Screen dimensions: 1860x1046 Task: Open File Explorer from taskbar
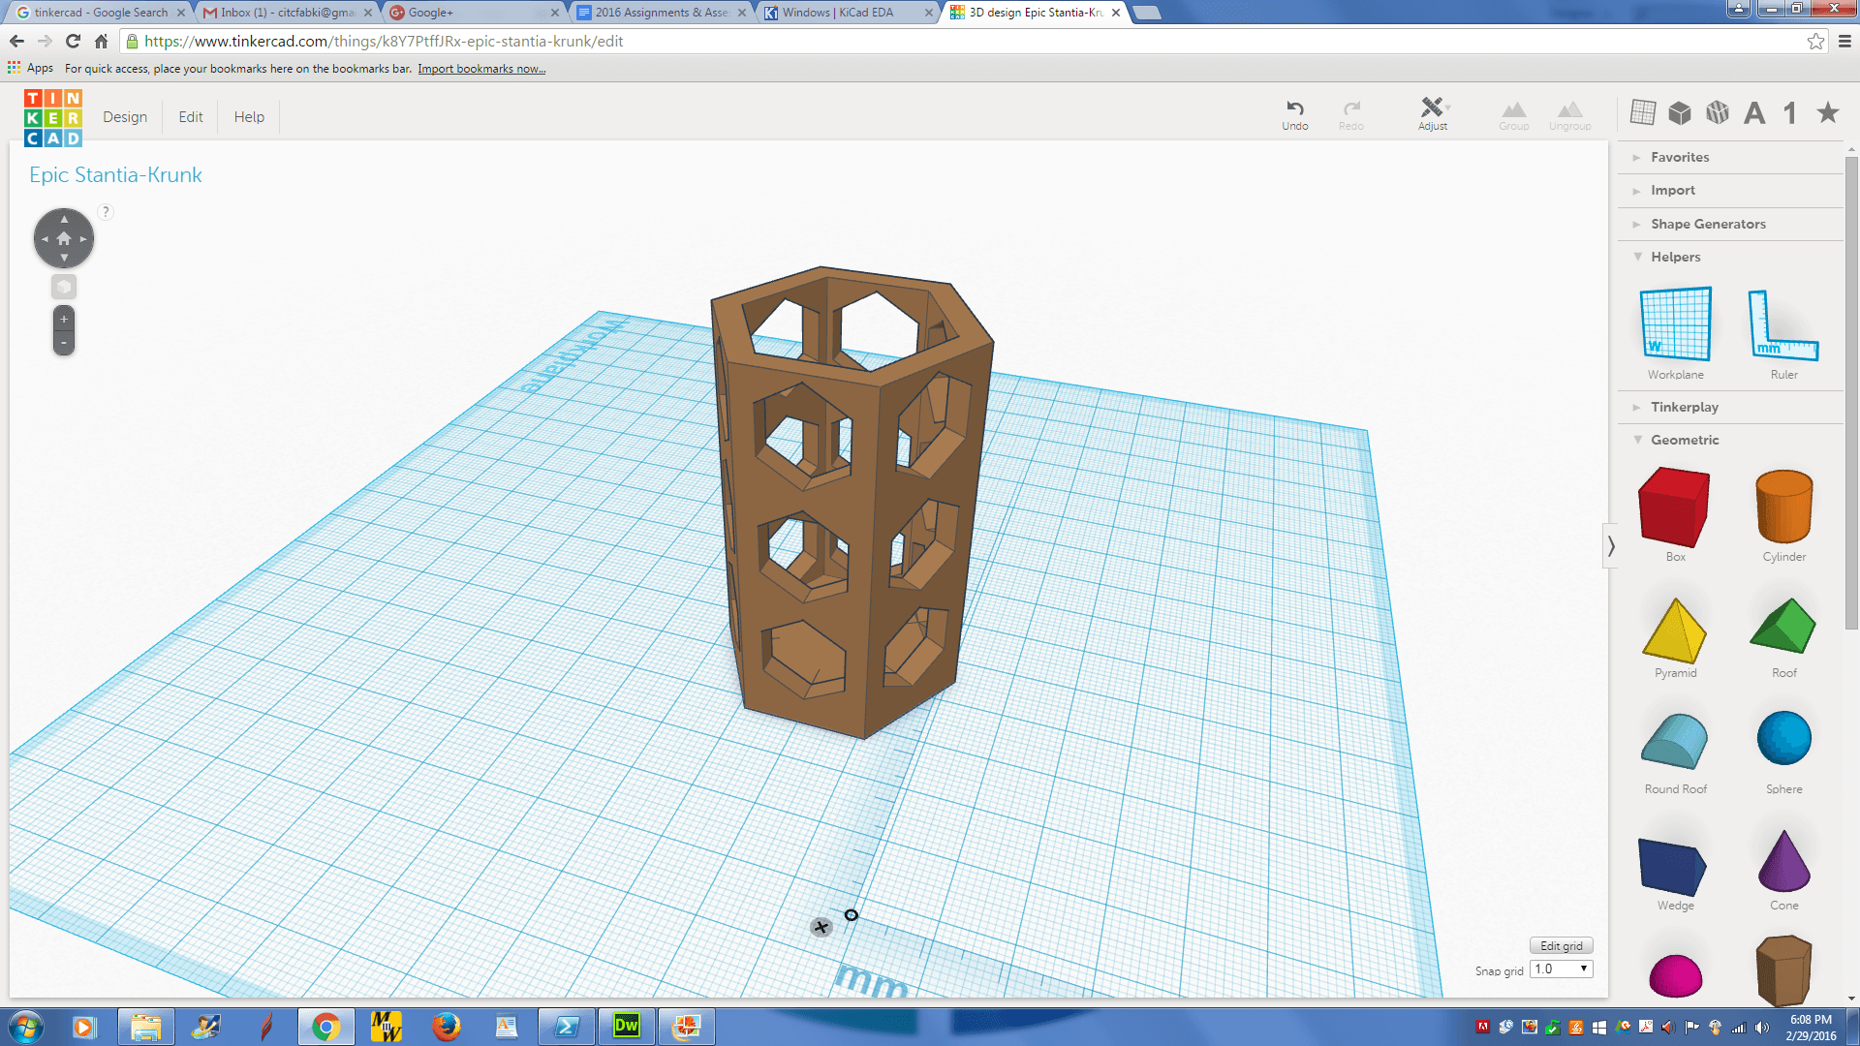coord(146,1027)
